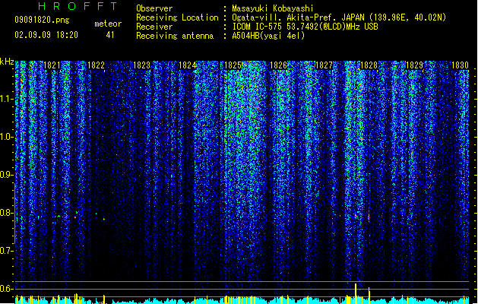478x304 pixels.
Task: Click the Receiver label
Action: click(154, 27)
